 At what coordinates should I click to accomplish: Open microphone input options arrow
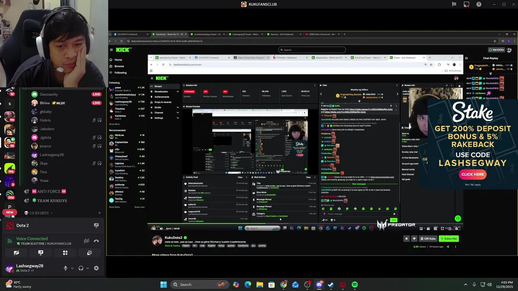[x=72, y=268]
